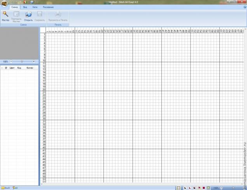This screenshot has width=247, height=190.
Task: Click the 0 x 0 size indicator in status bar
Action: [5, 188]
